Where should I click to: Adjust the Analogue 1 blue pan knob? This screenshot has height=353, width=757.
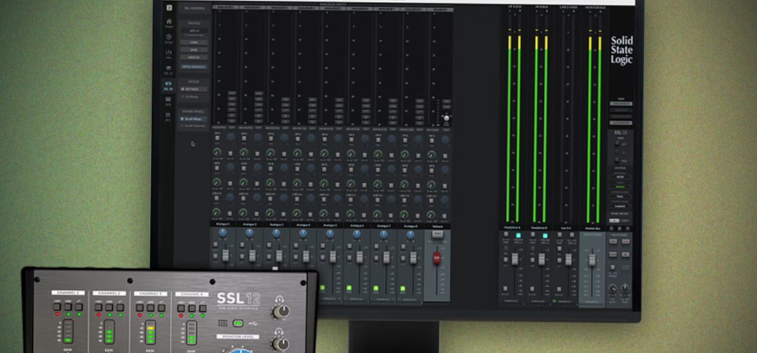[x=223, y=233]
